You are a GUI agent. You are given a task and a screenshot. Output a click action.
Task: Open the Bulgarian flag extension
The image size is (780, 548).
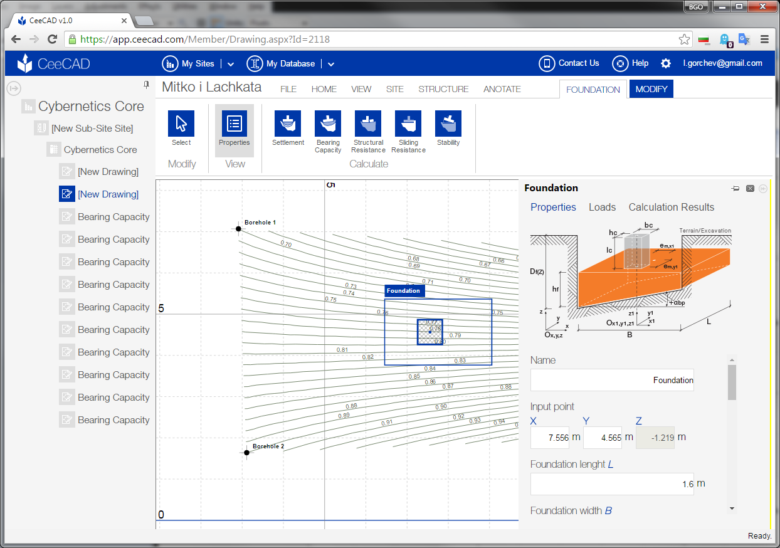[x=704, y=40]
